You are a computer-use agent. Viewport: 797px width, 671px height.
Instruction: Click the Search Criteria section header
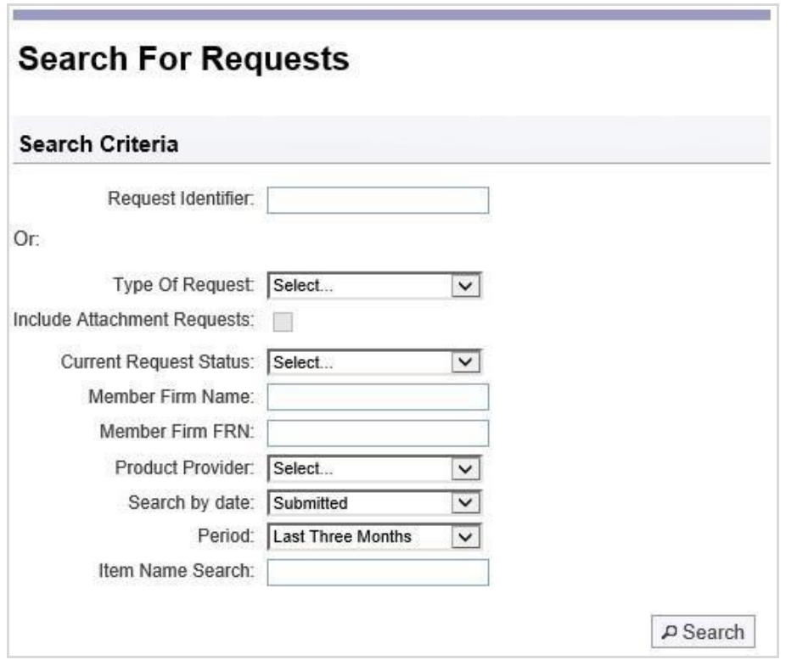point(99,144)
